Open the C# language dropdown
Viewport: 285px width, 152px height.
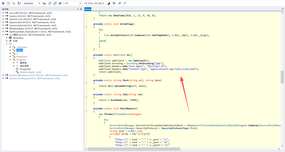pyautogui.click(x=73, y=3)
